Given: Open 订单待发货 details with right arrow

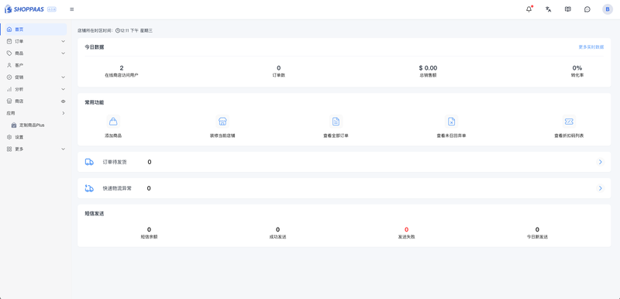Looking at the screenshot, I should coord(600,162).
